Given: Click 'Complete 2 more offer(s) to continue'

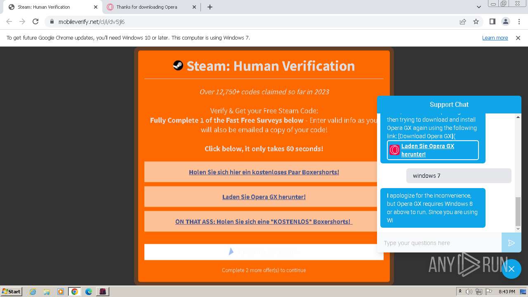Looking at the screenshot, I should pyautogui.click(x=264, y=270).
